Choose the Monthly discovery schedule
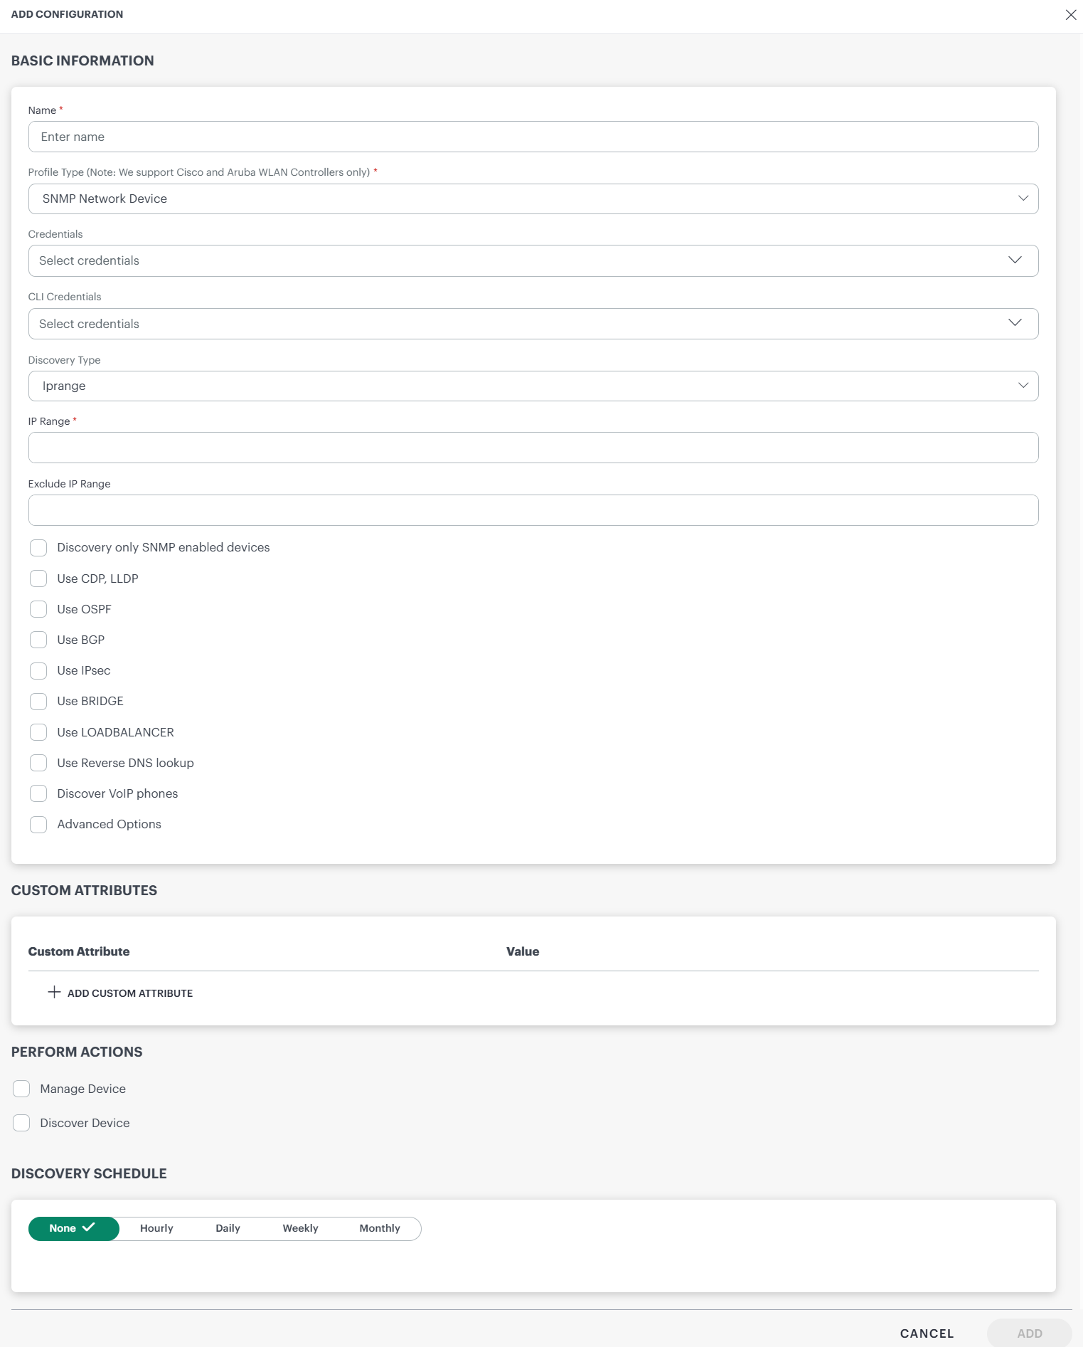1083x1347 pixels. [380, 1228]
